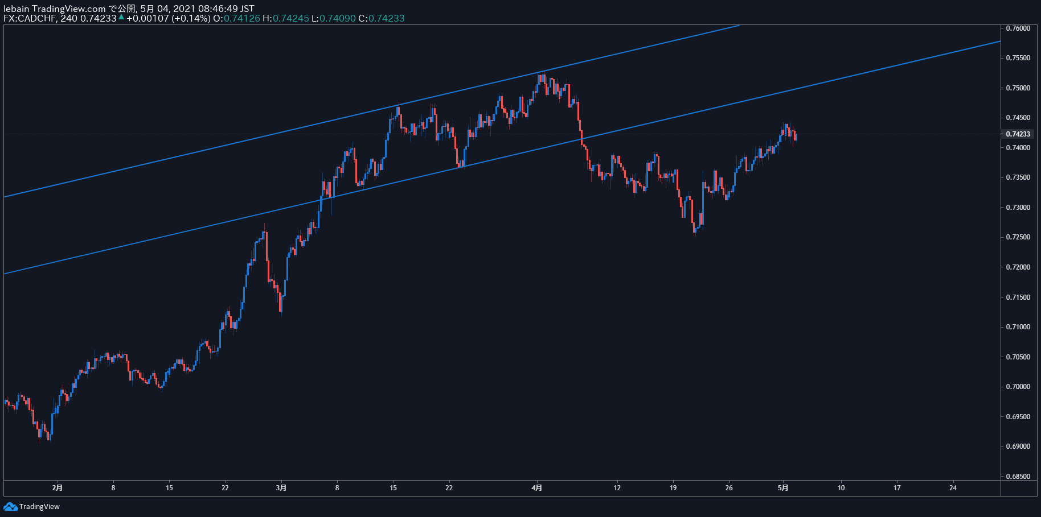
Task: Click the 4月 date label on time axis
Action: (x=536, y=487)
